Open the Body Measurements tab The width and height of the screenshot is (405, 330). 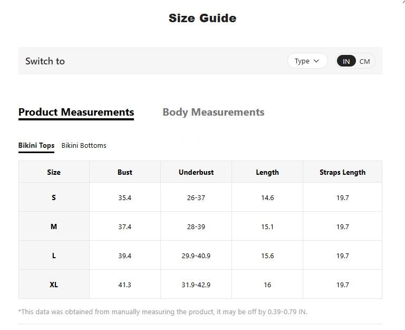213,112
